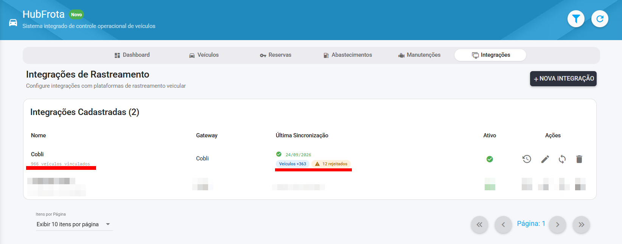View sync history for Cobli integration
Screen dimensions: 622x244
[x=527, y=159]
